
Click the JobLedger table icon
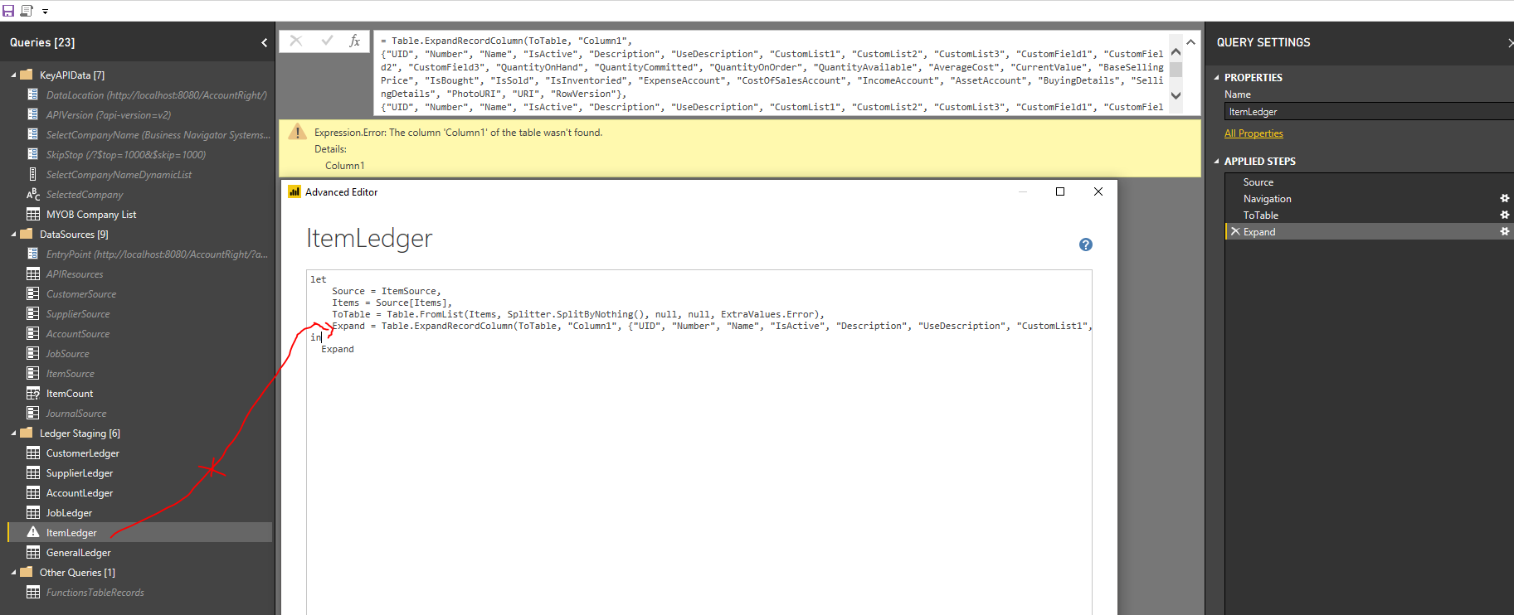pyautogui.click(x=33, y=512)
